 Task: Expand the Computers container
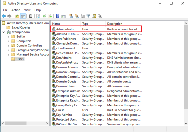click(x=8, y=41)
